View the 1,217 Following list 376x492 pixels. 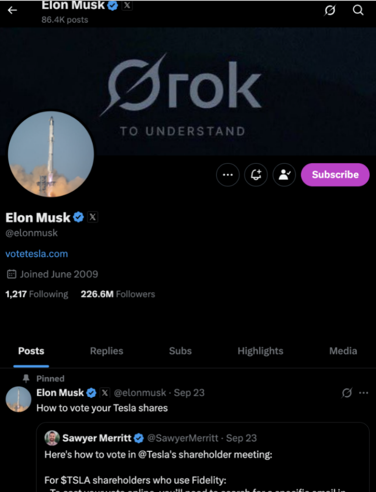coord(37,294)
